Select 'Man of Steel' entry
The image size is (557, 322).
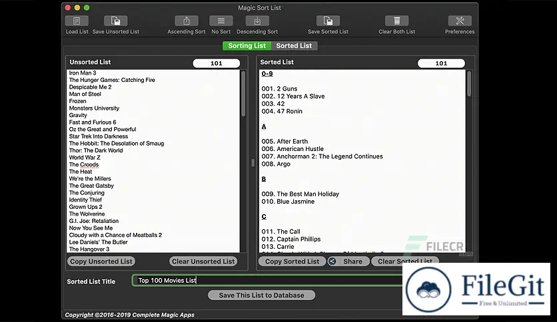[x=85, y=94]
